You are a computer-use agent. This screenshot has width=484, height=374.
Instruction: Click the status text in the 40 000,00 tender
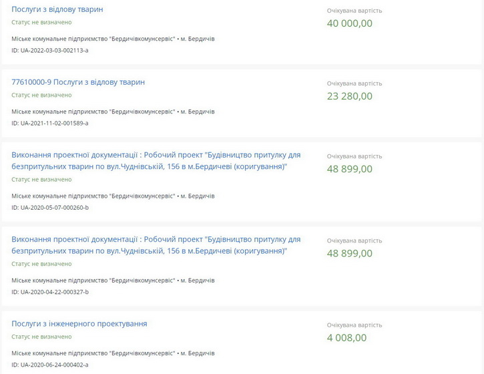pyautogui.click(x=41, y=23)
